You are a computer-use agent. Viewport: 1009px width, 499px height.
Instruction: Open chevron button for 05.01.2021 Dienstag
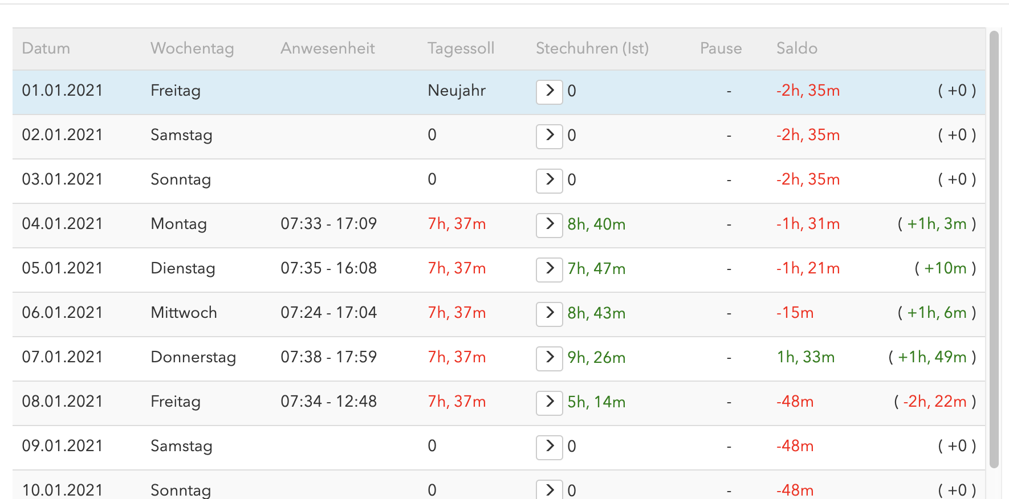click(550, 269)
